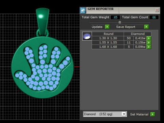Click the green arrow next to Save Report
Image resolution: width=164 pixels, height=123 pixels.
click(146, 27)
